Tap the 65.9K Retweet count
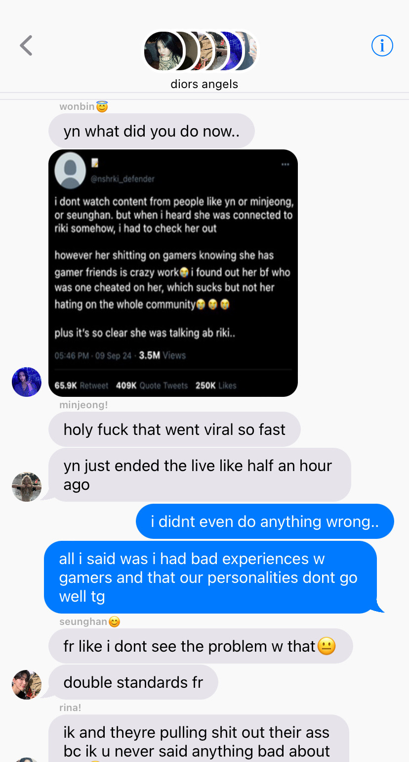Screen dimensions: 409x762 82,385
